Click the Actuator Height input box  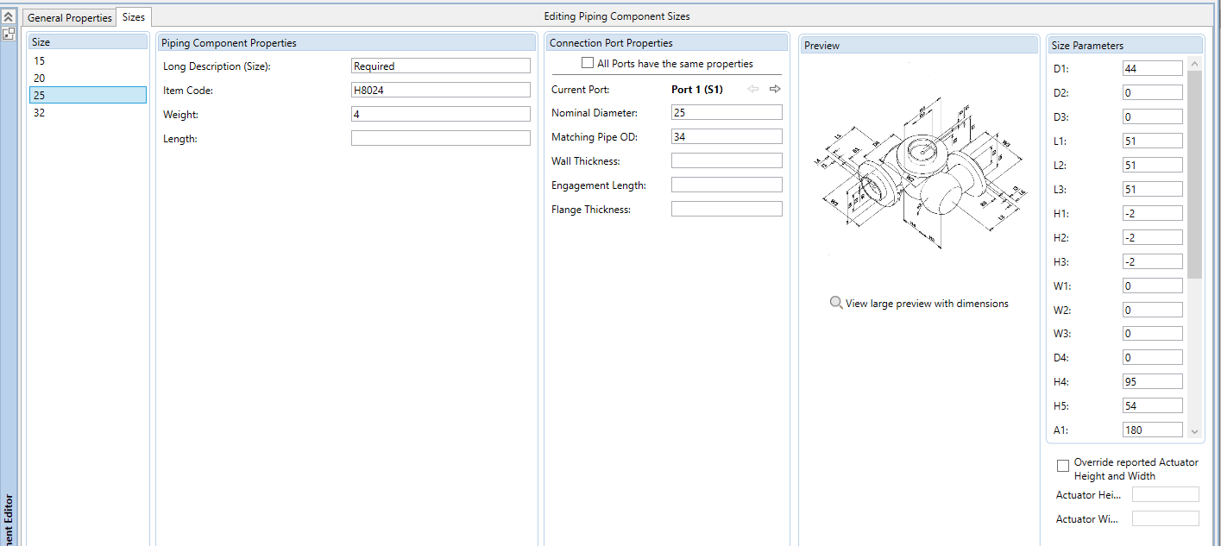click(1165, 493)
